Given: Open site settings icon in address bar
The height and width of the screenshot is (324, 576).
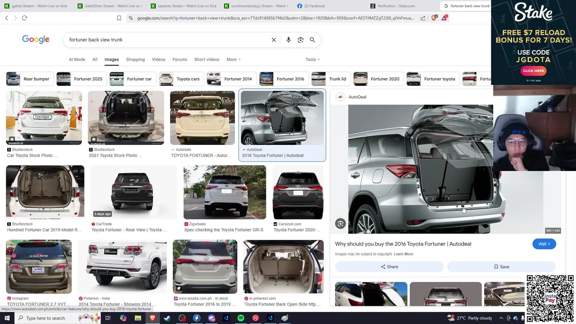Looking at the screenshot, I should [x=130, y=18].
